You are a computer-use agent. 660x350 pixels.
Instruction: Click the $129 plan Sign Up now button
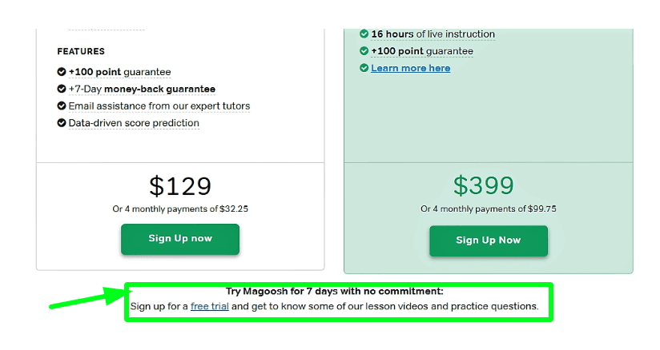click(x=180, y=239)
